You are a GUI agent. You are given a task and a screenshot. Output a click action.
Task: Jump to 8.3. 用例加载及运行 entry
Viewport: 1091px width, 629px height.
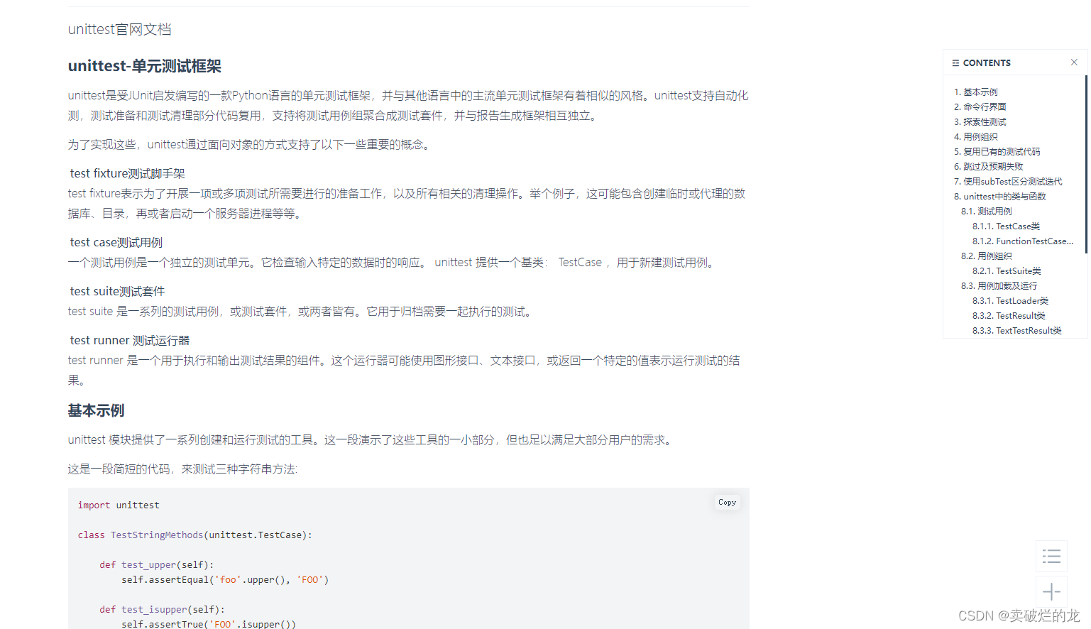click(999, 285)
